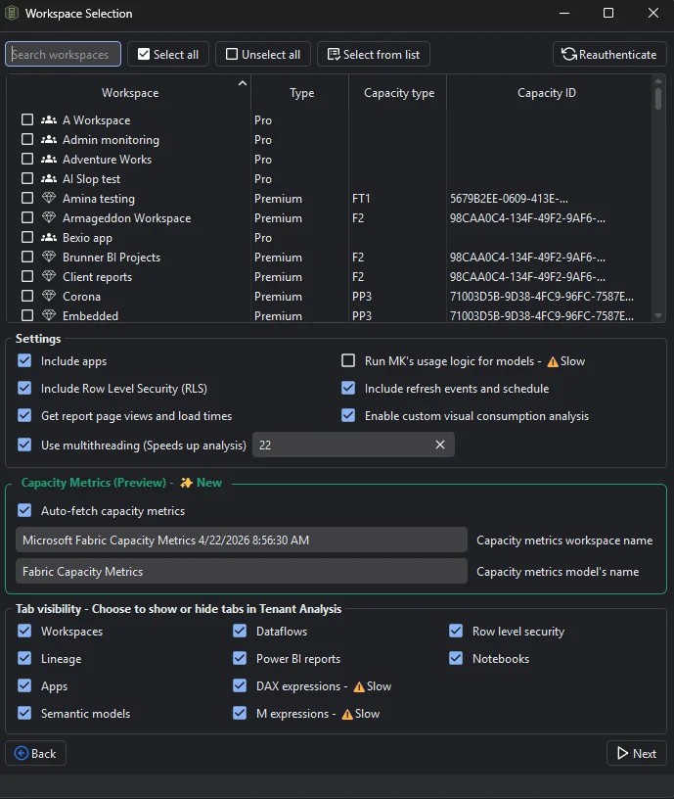Edit the capacity metrics workspace name field
The height and width of the screenshot is (799, 674).
(242, 540)
